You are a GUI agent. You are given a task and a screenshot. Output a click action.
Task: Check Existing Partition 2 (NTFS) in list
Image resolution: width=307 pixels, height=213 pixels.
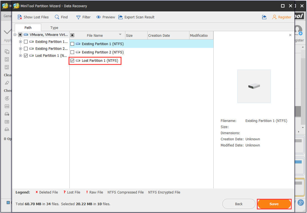pyautogui.click(x=72, y=52)
